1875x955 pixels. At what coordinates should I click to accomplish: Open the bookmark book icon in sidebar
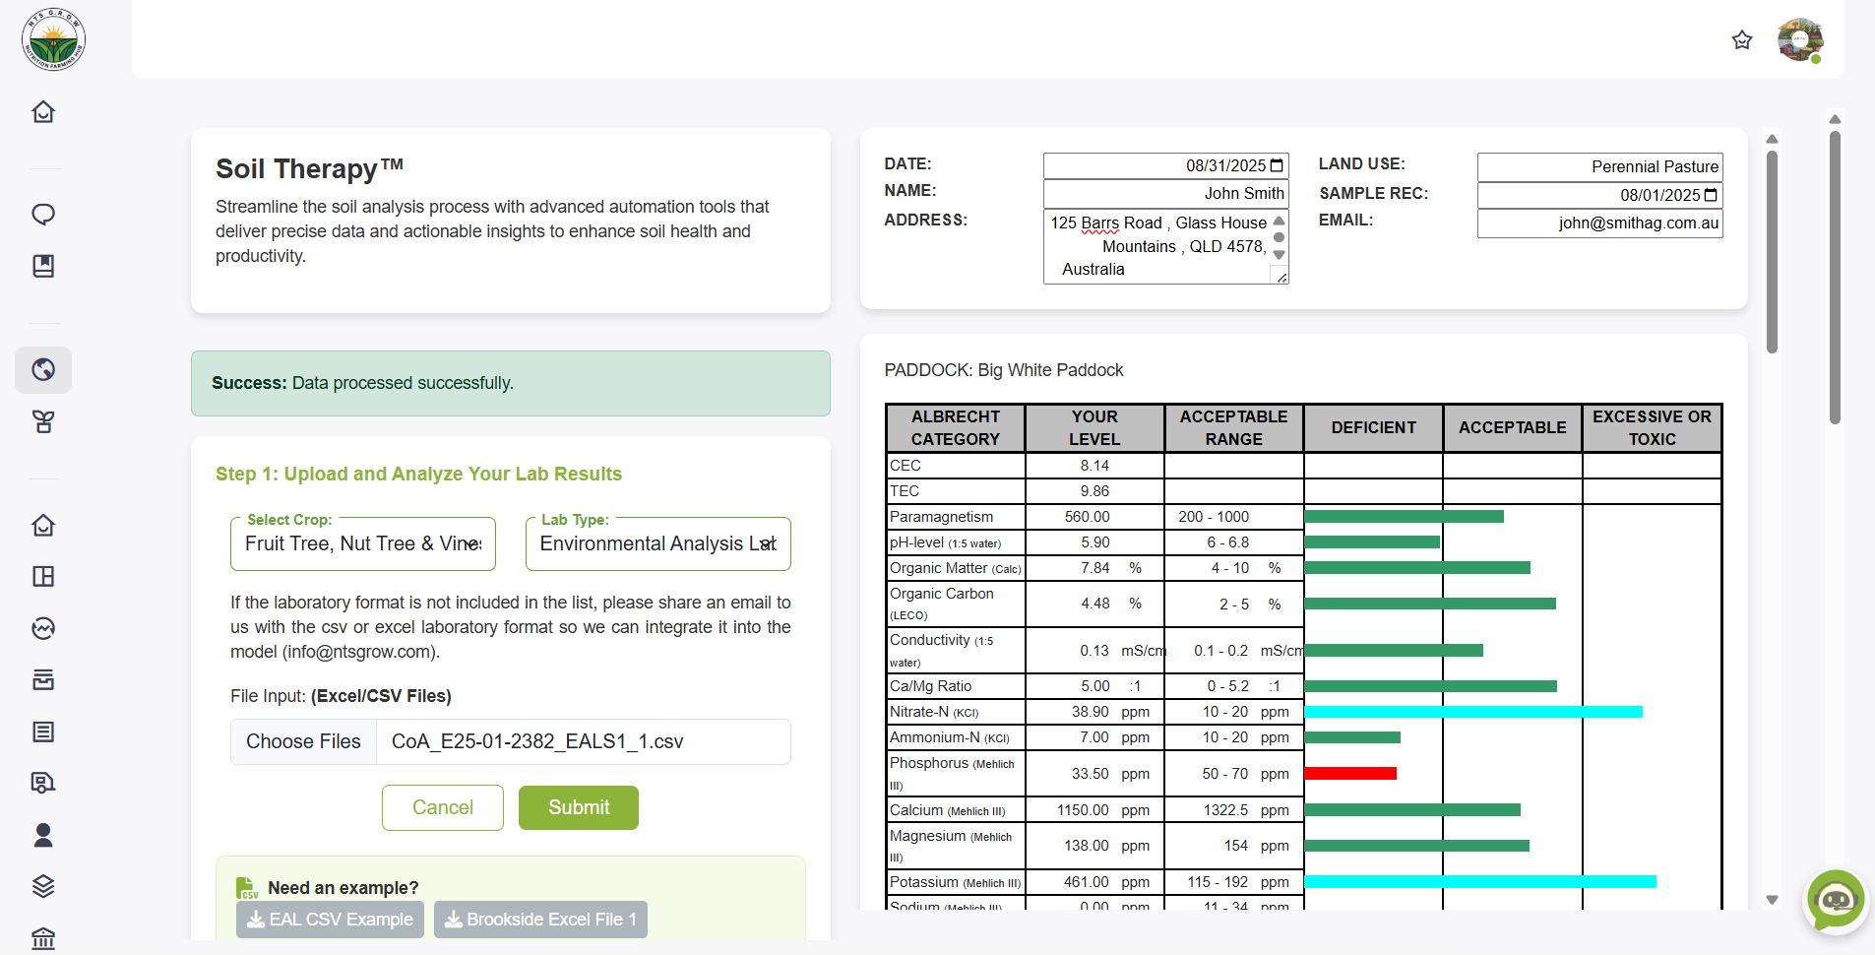[x=43, y=266]
